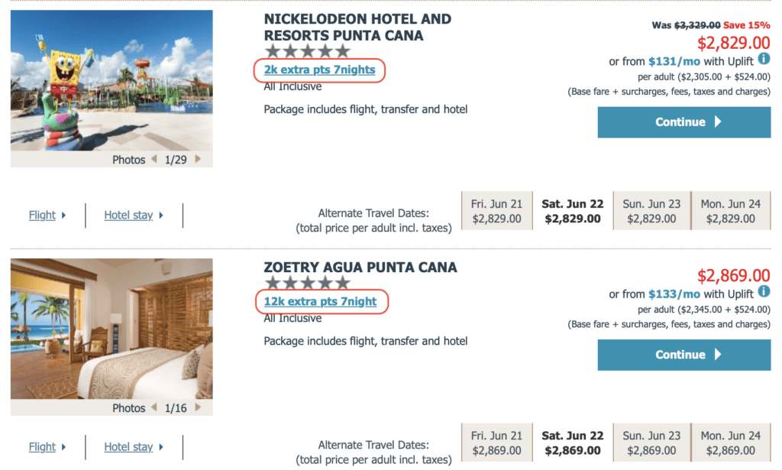Continue with the Zoetry Agua package
Image resolution: width=782 pixels, height=470 pixels.
click(x=683, y=355)
